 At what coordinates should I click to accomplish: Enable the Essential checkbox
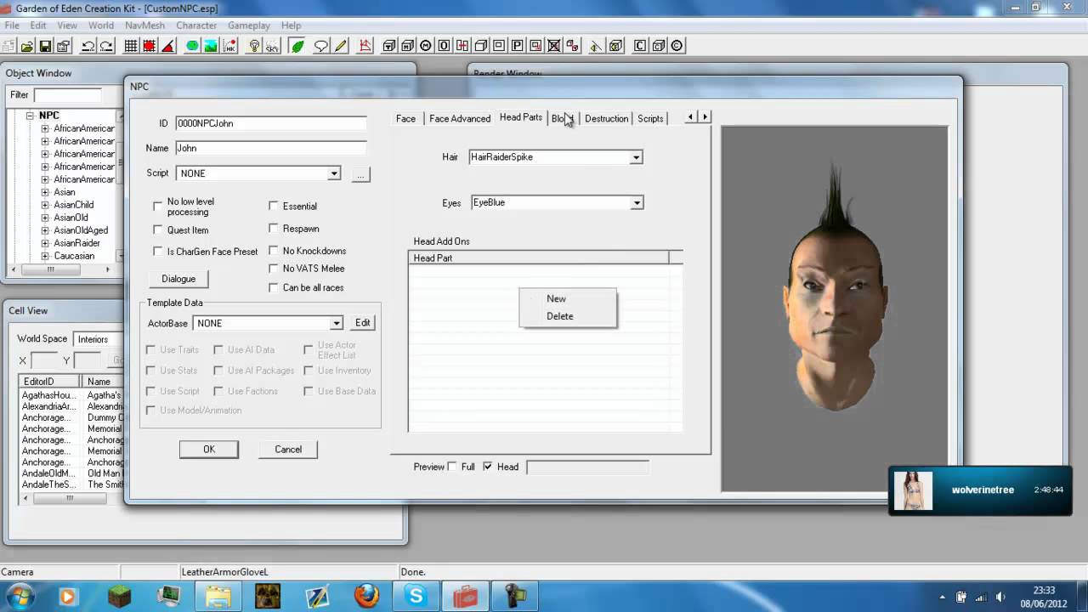pyautogui.click(x=273, y=206)
